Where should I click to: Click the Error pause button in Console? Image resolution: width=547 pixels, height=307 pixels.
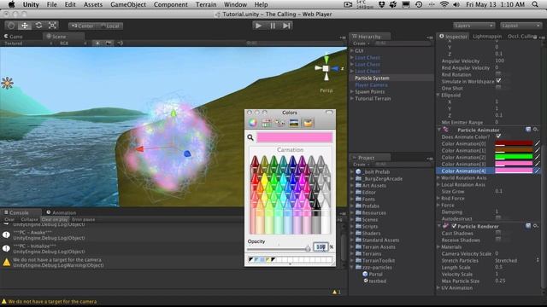[84, 220]
